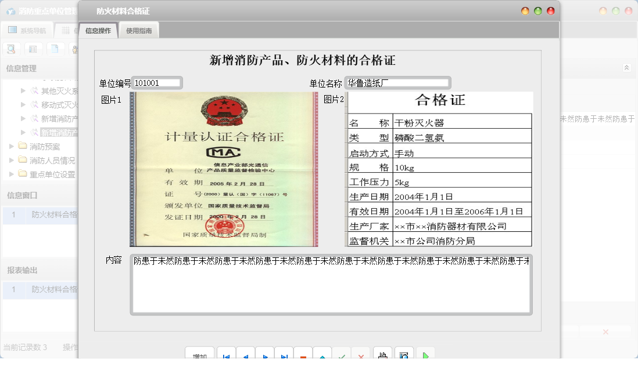Advance to the next record
Screen dimensions: 638x371
pyautogui.click(x=264, y=357)
